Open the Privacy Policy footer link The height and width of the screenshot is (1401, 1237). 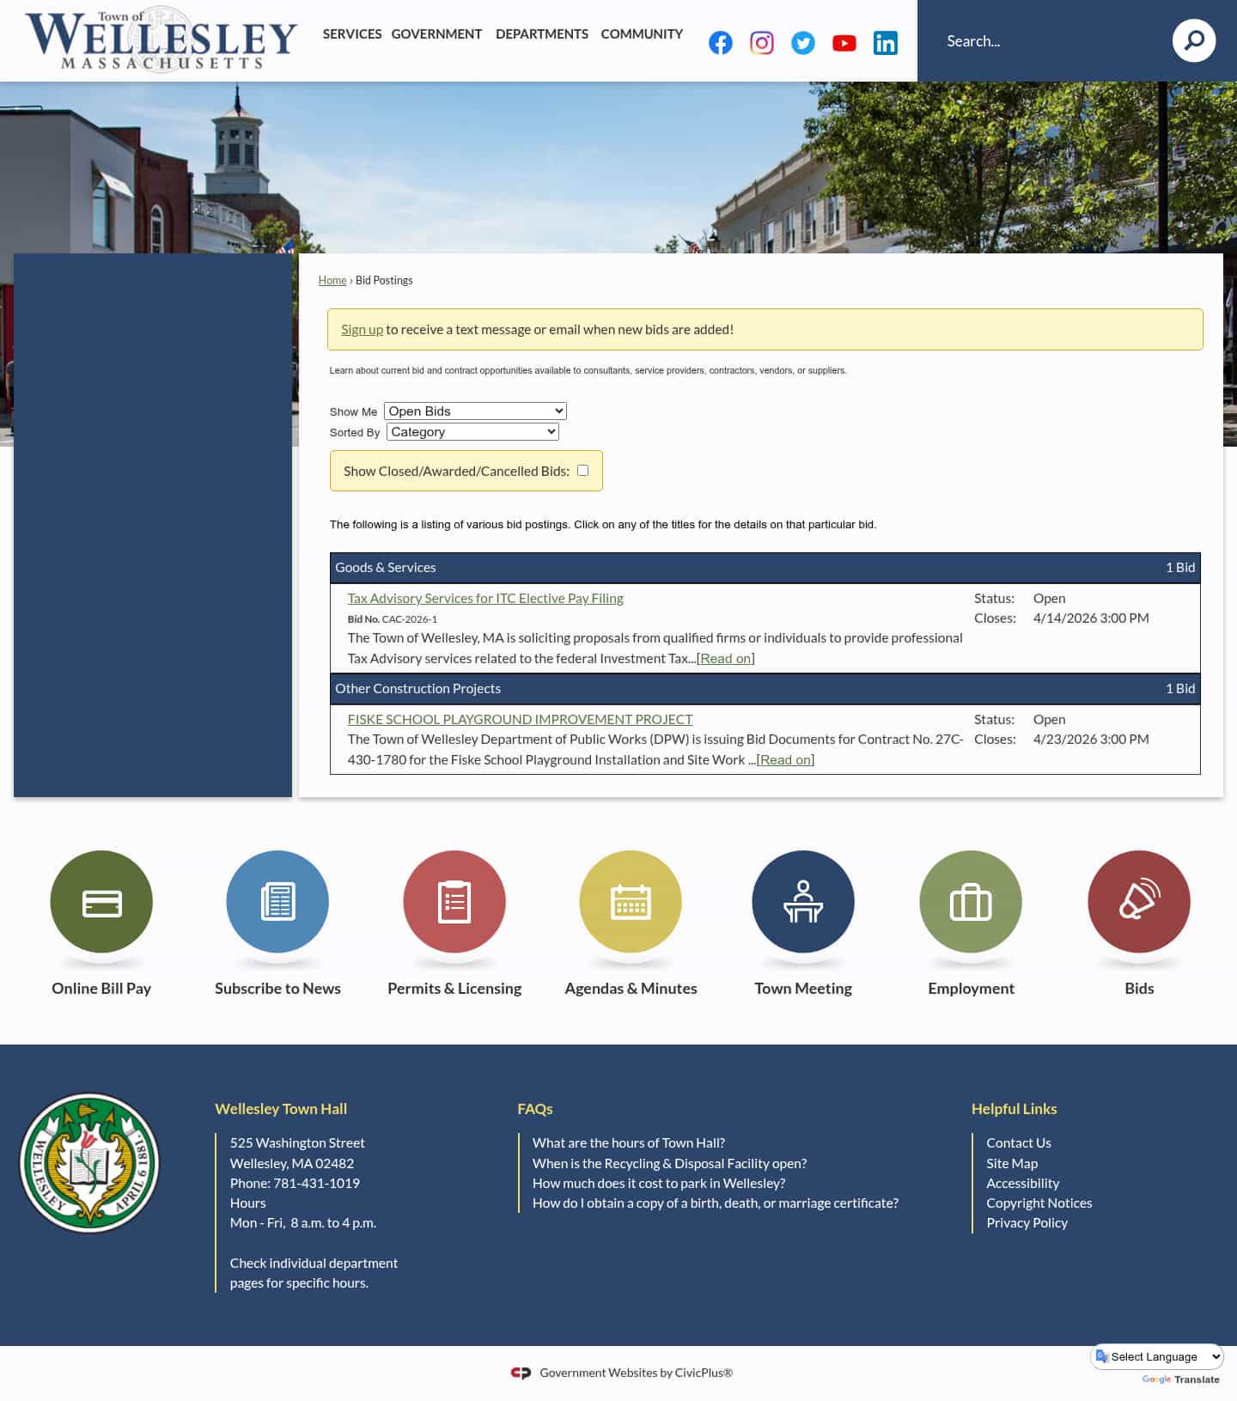tap(1027, 1222)
